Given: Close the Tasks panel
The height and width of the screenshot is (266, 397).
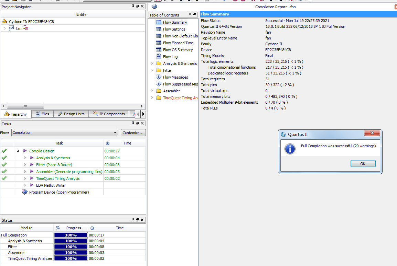Looking at the screenshot, I should click(x=143, y=123).
